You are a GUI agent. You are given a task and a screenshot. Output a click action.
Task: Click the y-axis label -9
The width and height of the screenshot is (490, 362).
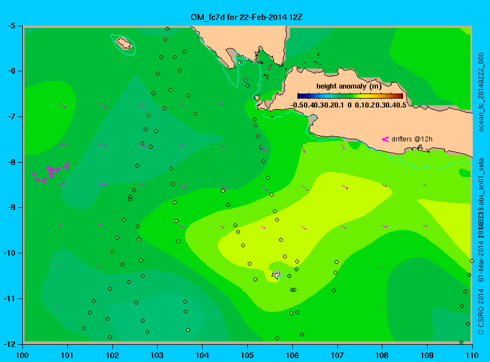click(x=11, y=207)
